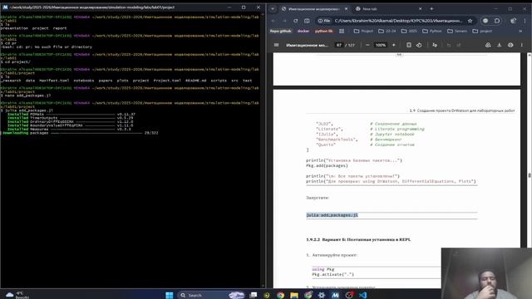Click the fit to page icon in PDF toolbar
Viewport: 532px width, 299px height.
coord(409,45)
